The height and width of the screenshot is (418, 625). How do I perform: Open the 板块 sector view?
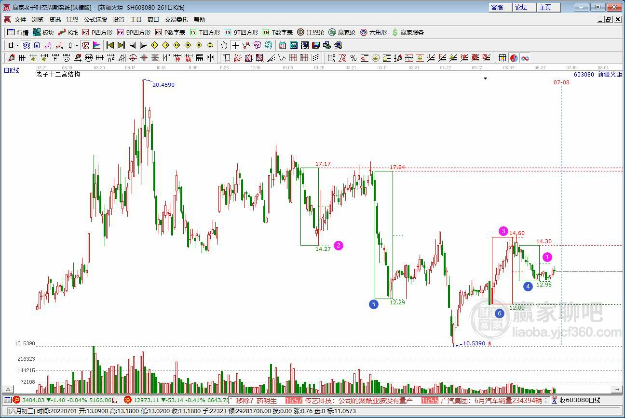point(43,32)
